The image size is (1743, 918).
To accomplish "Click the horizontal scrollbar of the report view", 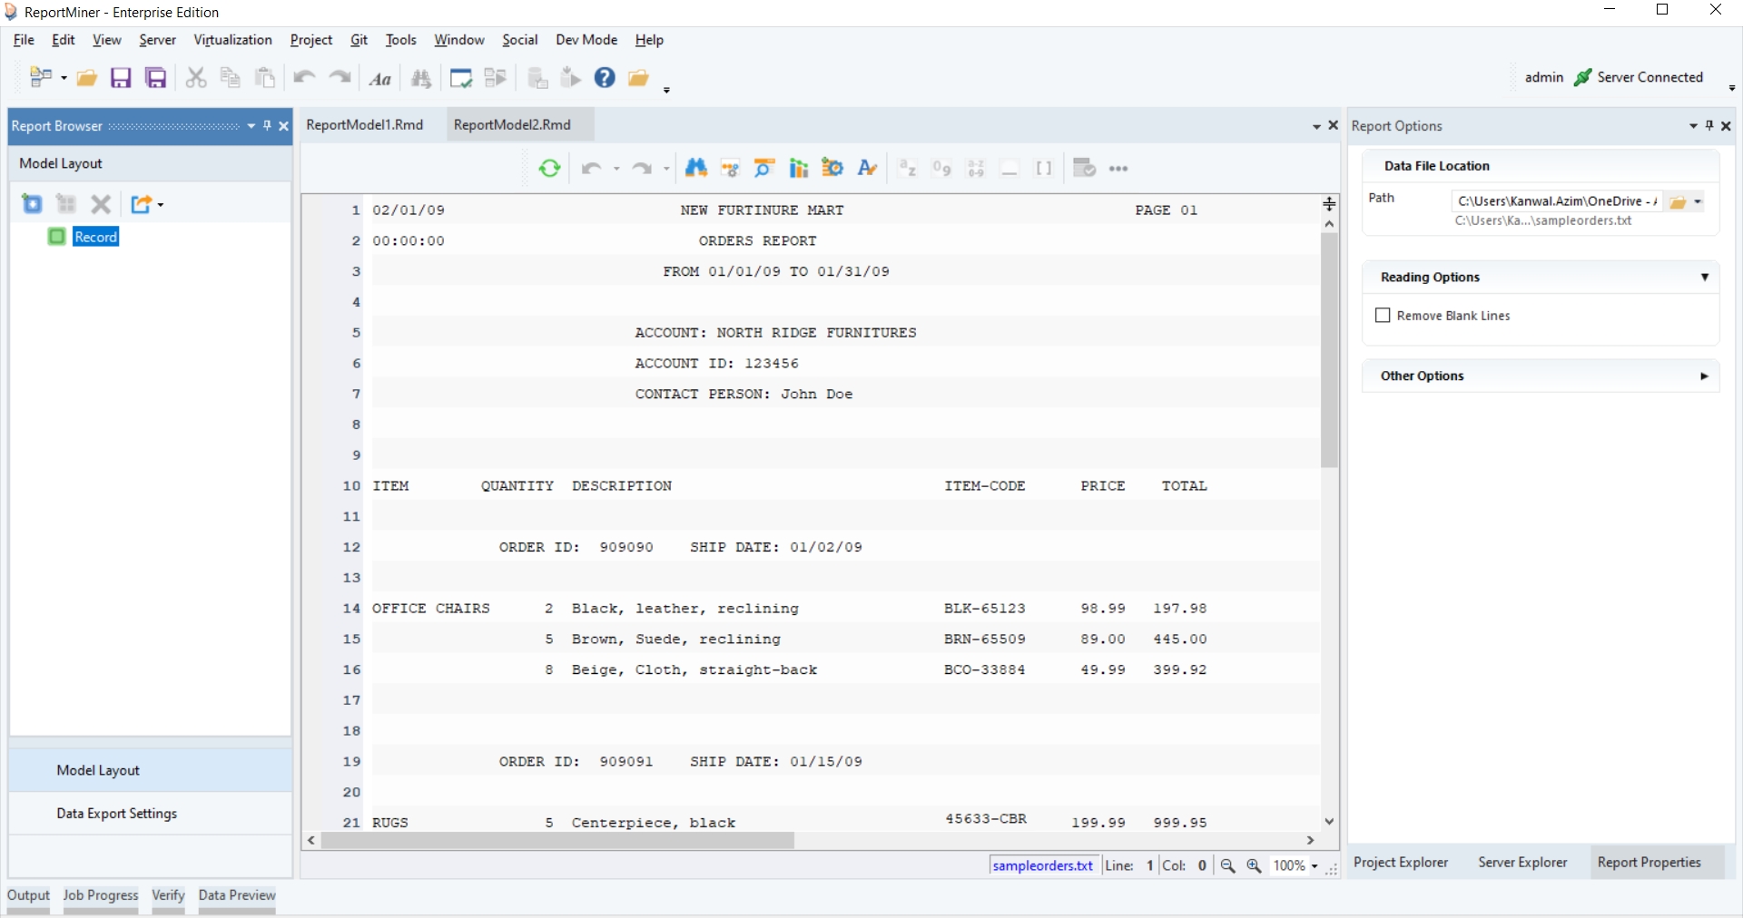I will pos(557,841).
